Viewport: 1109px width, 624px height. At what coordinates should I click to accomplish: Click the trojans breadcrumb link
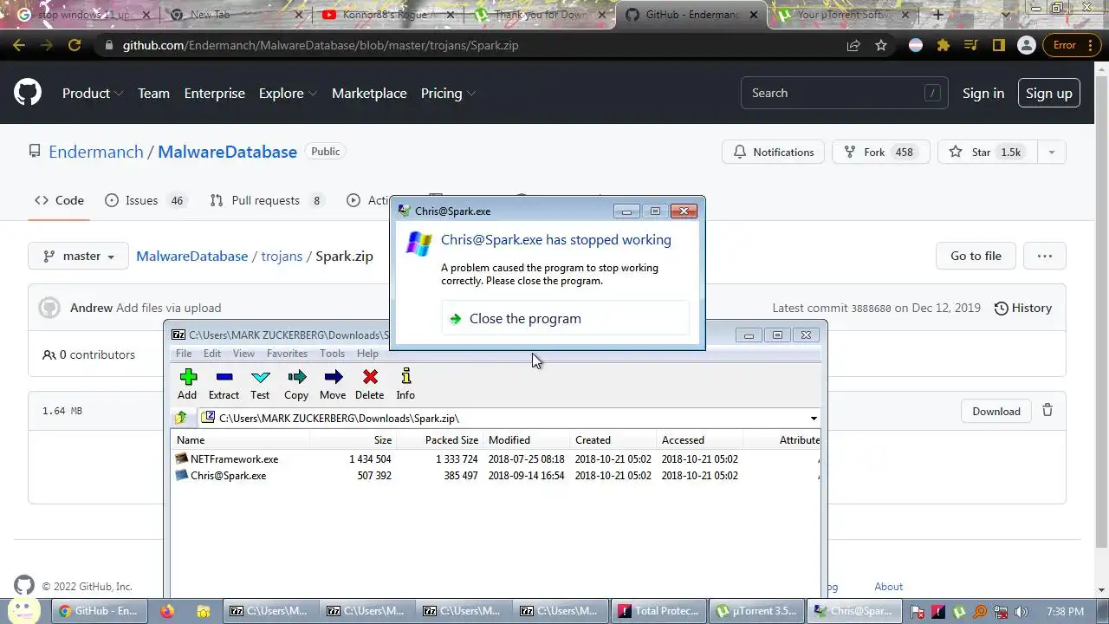click(282, 256)
